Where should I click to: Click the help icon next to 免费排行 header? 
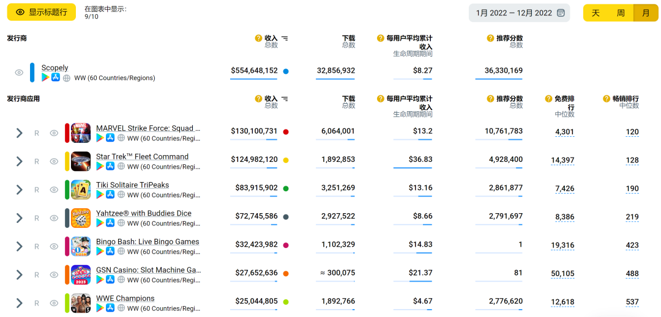click(x=548, y=99)
